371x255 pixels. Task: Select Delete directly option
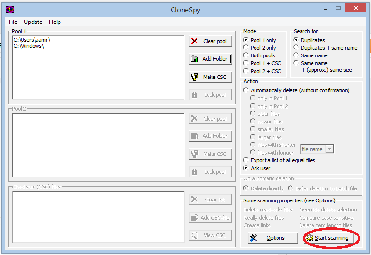(x=264, y=188)
